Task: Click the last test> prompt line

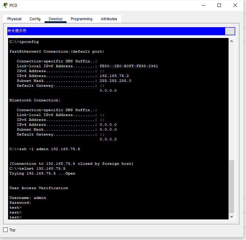Action: pyautogui.click(x=15, y=217)
